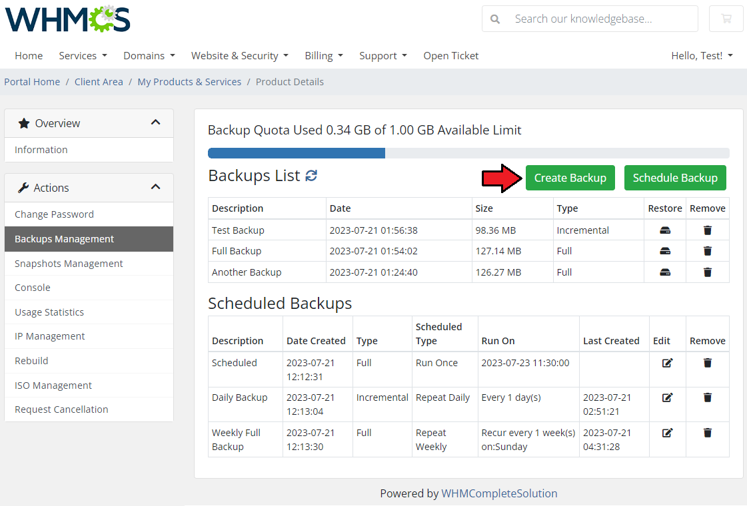
Task: Delete the Full Backup entry
Action: point(708,251)
